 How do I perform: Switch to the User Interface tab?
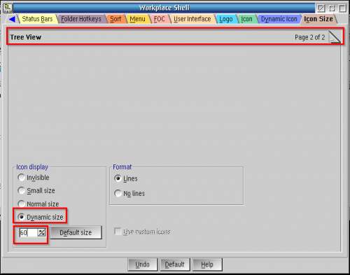point(192,19)
